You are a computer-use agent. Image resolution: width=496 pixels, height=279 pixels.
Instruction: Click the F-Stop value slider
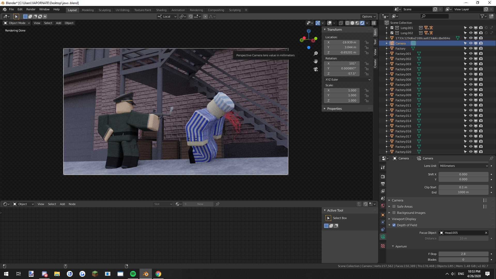(x=463, y=254)
